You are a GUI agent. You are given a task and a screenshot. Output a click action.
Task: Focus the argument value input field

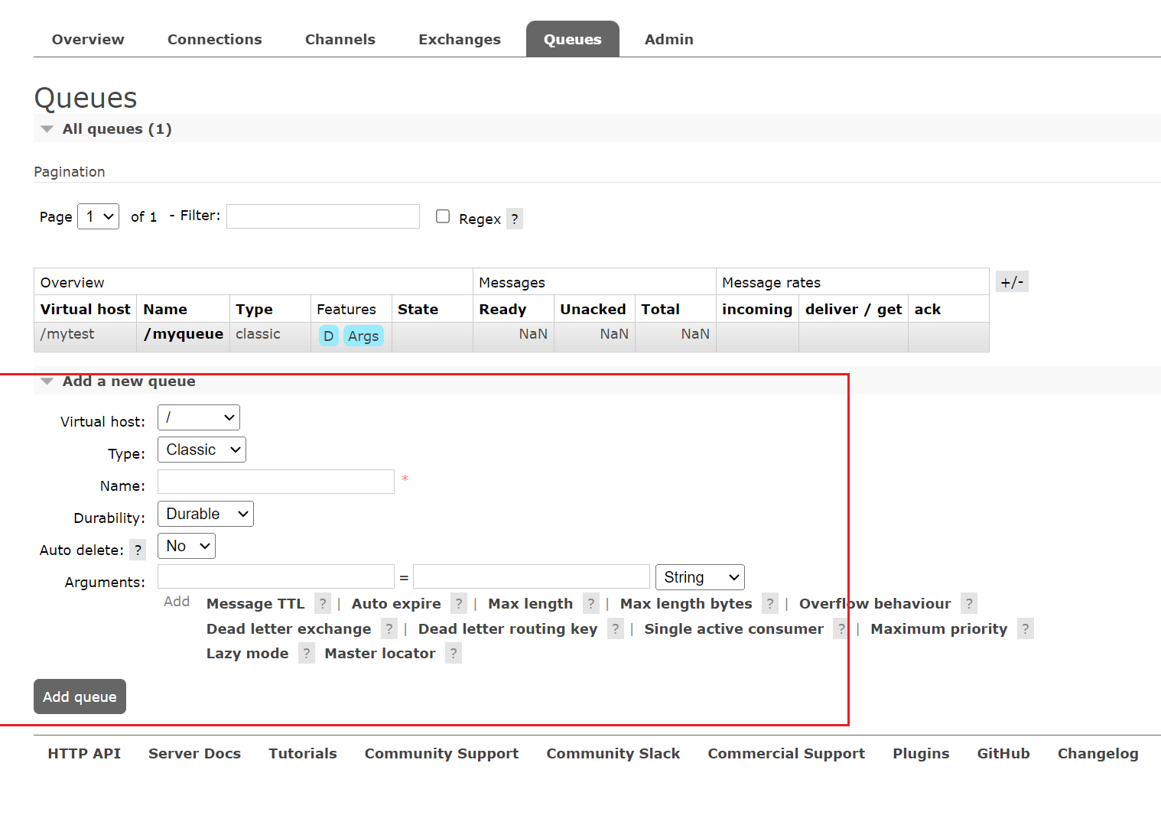coord(532,576)
